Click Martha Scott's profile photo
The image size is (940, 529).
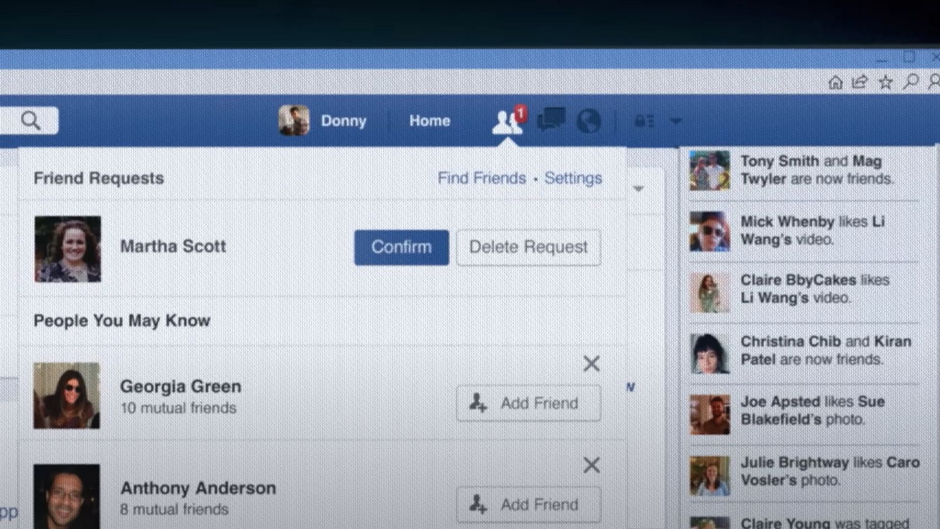coord(68,249)
